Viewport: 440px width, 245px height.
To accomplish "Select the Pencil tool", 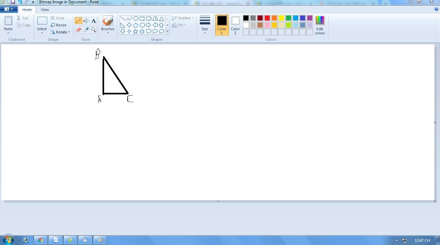I will click(79, 21).
